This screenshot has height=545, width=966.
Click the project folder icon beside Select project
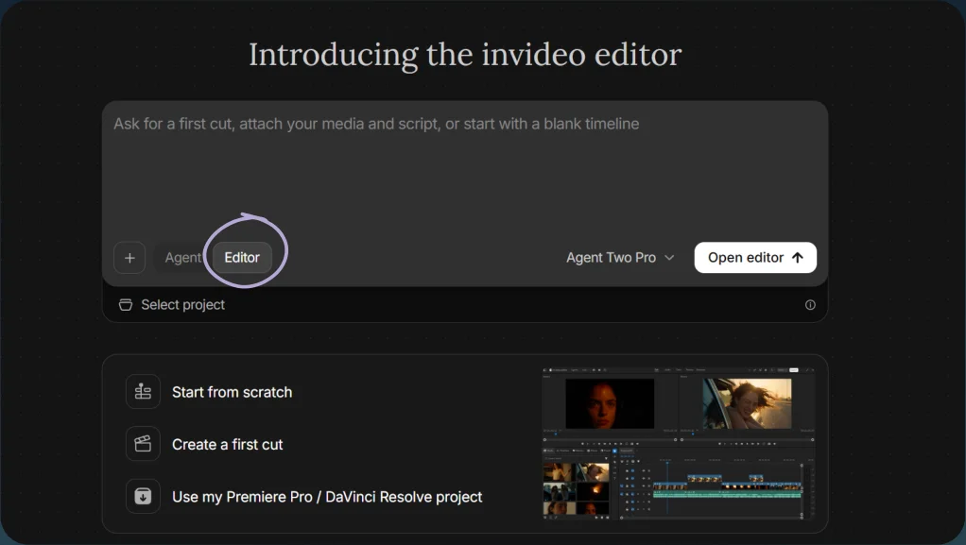(x=126, y=305)
